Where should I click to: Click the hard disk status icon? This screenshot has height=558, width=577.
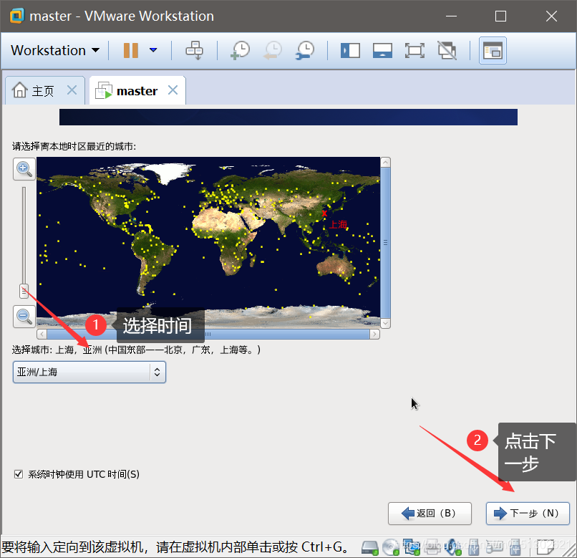tap(369, 547)
